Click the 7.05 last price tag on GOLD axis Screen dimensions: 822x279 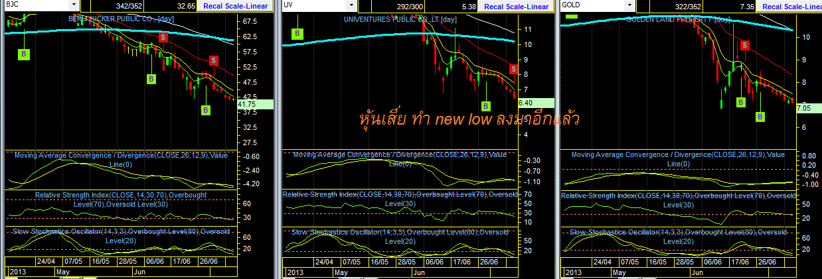coord(808,107)
